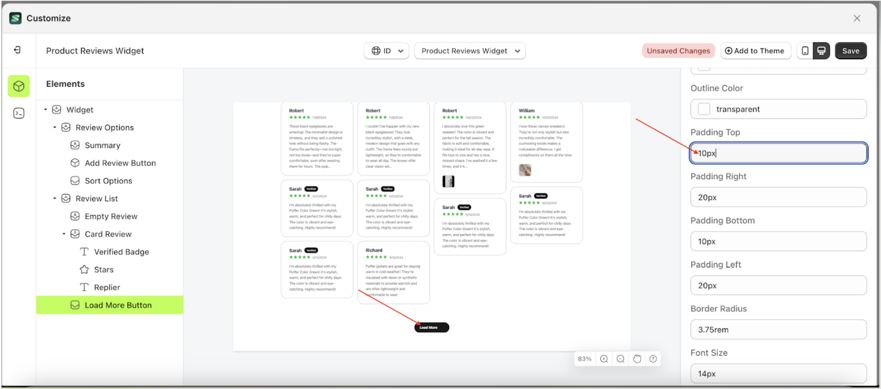Viewport: 881px width, 389px height.
Task: Click the zoom out magnifier icon
Action: click(620, 359)
